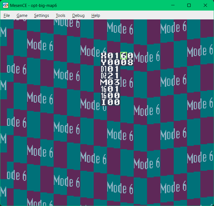Click the Y0008 value row
The height and width of the screenshot is (206, 214).
117,62
